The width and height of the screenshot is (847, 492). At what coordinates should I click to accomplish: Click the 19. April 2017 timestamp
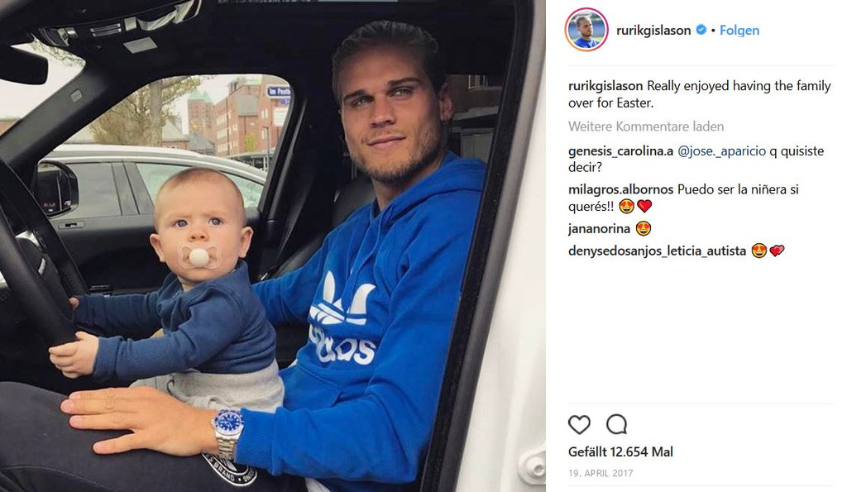click(x=601, y=473)
